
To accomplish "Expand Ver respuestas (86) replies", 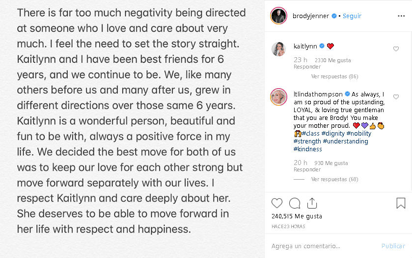I will 334,77.
